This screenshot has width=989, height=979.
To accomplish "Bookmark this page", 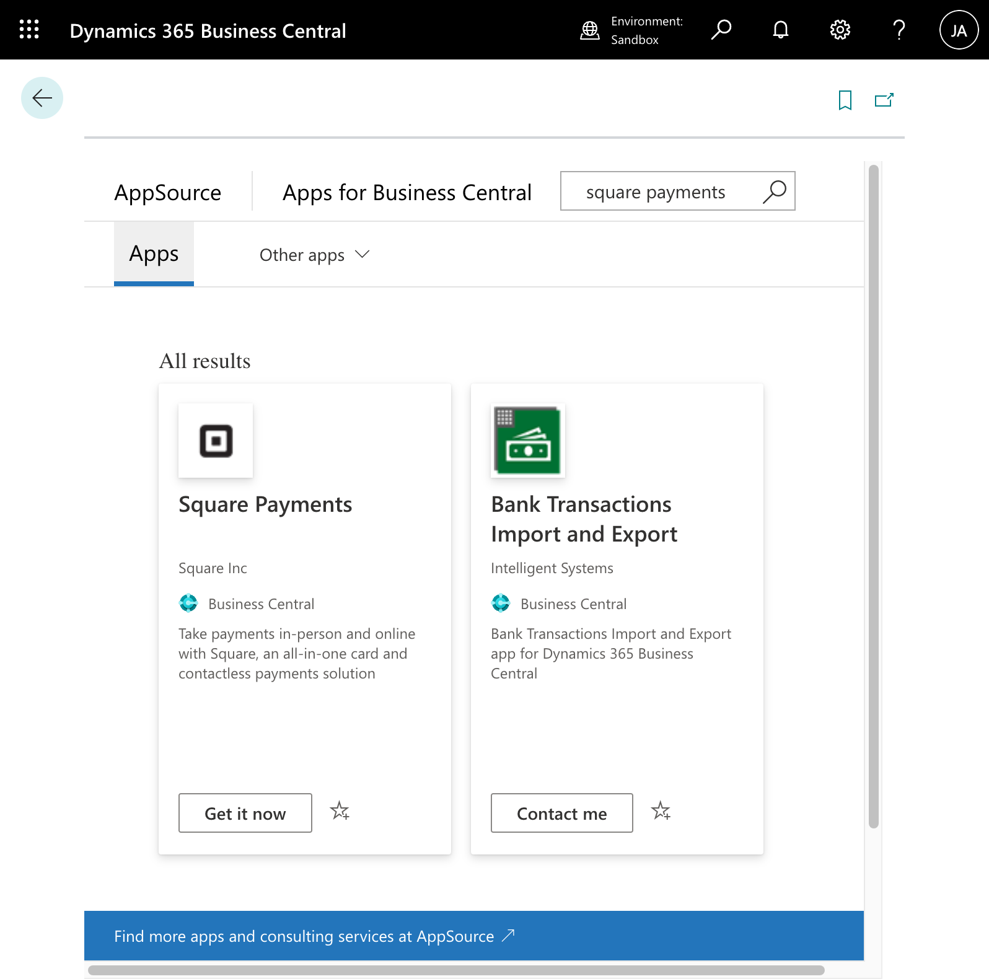I will click(845, 100).
